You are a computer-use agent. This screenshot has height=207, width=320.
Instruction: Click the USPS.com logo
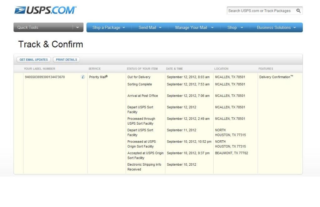pos(45,10)
